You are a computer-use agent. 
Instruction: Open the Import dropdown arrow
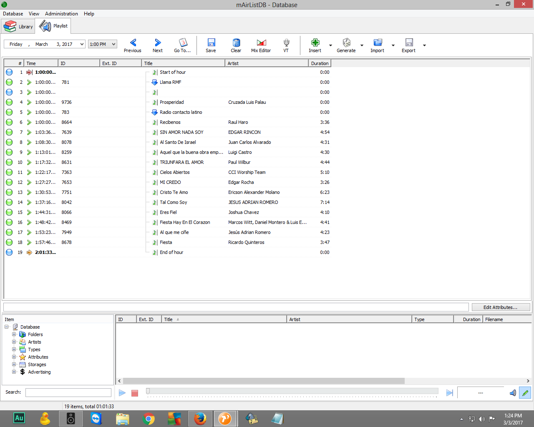[393, 45]
